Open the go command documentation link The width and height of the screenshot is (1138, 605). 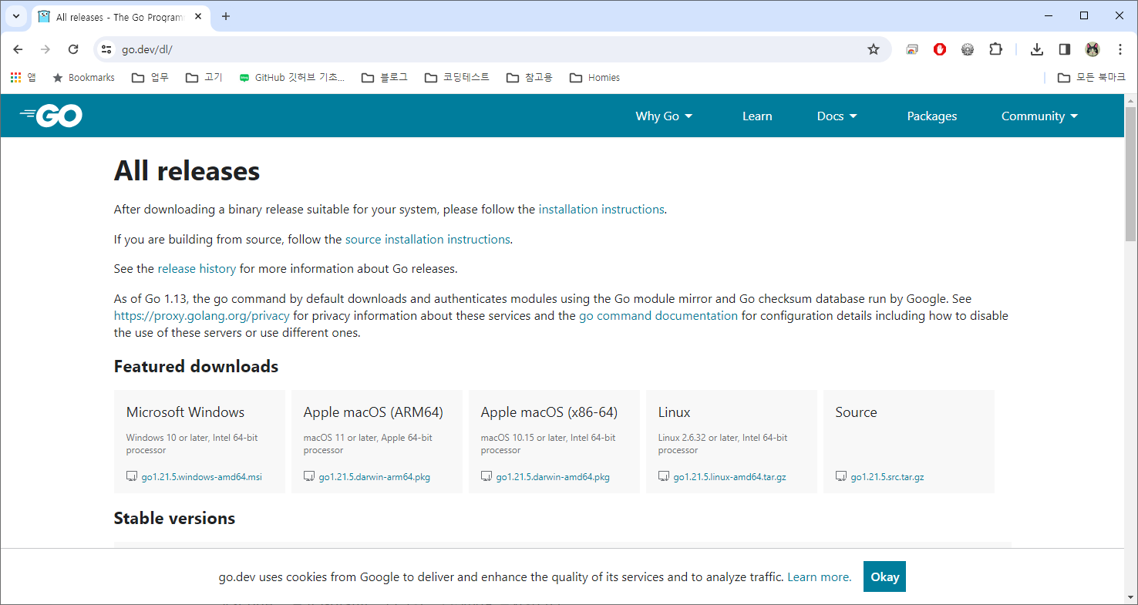658,316
